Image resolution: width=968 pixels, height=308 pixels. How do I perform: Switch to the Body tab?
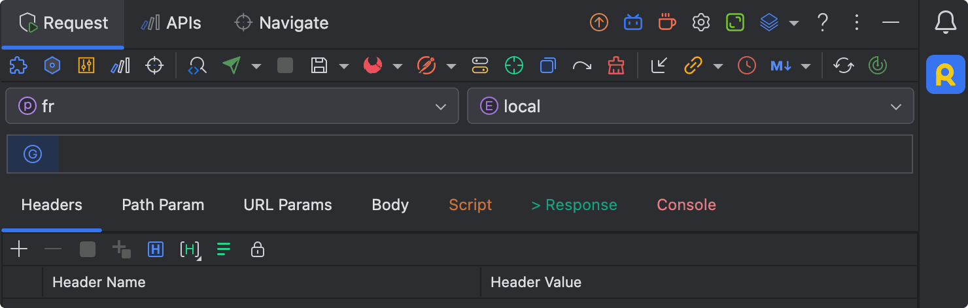[x=390, y=205]
